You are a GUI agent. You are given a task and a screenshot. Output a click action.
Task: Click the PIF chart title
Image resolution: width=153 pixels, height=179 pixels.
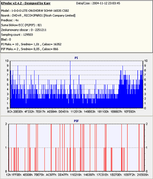pos(76,121)
